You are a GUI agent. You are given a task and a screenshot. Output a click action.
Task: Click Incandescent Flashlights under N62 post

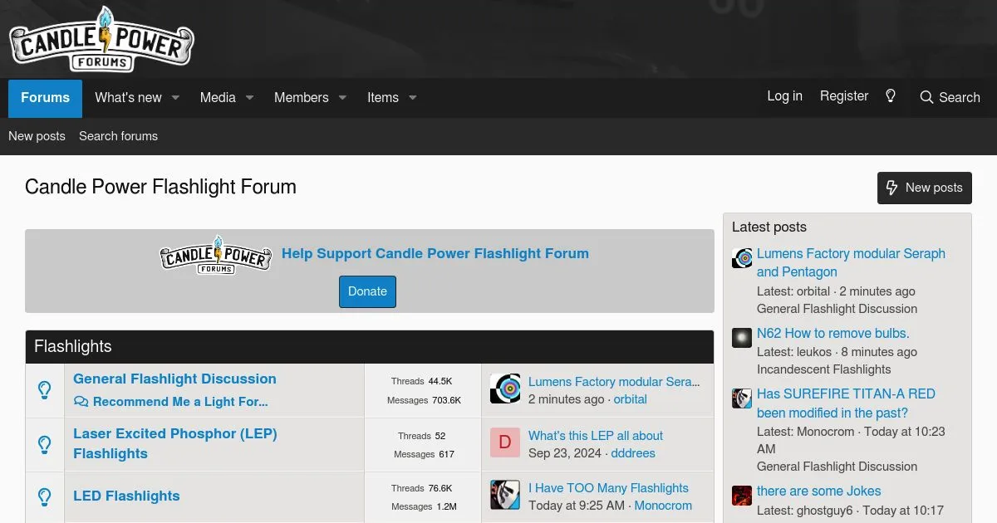point(823,369)
